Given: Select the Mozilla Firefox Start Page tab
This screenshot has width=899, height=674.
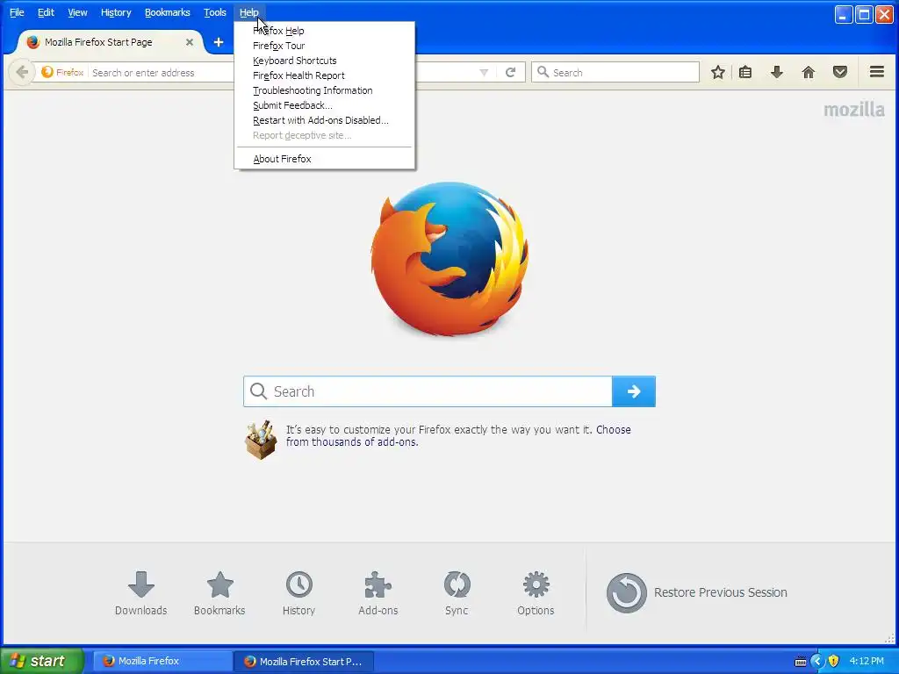Looking at the screenshot, I should (108, 42).
